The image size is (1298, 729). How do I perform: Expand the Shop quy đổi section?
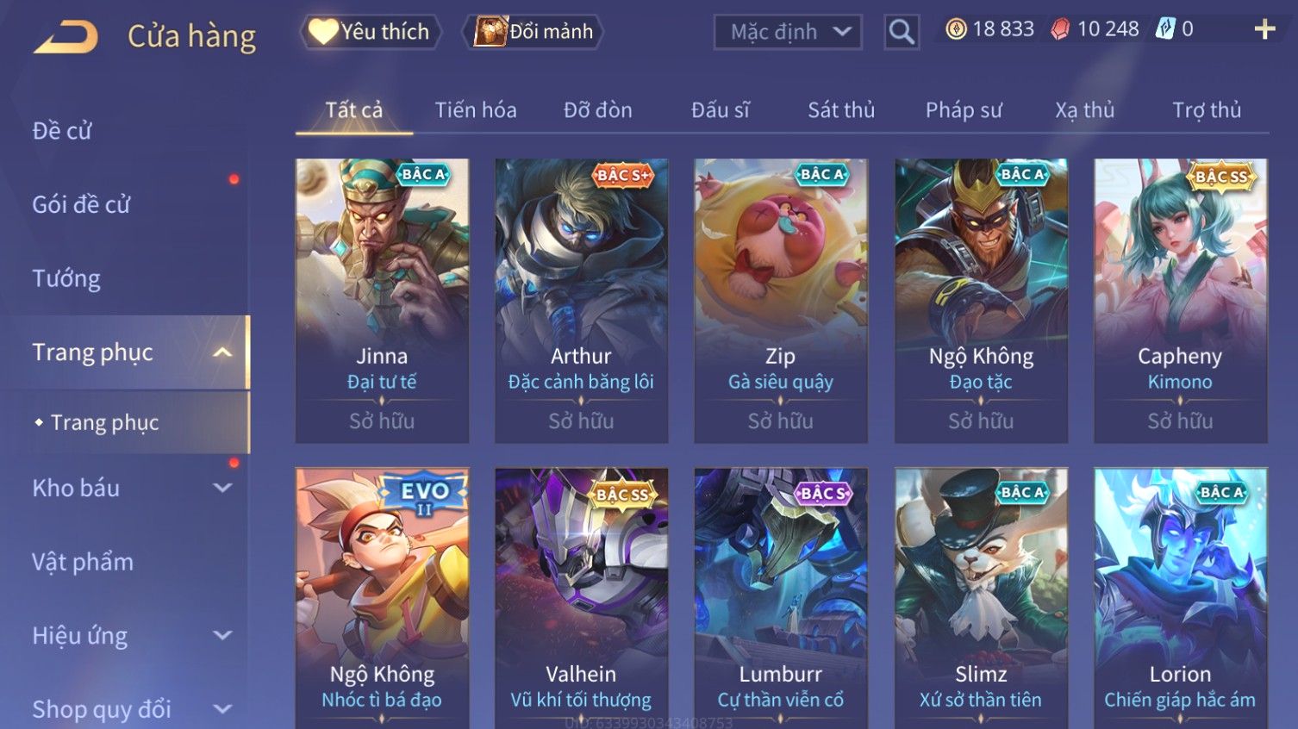point(222,709)
